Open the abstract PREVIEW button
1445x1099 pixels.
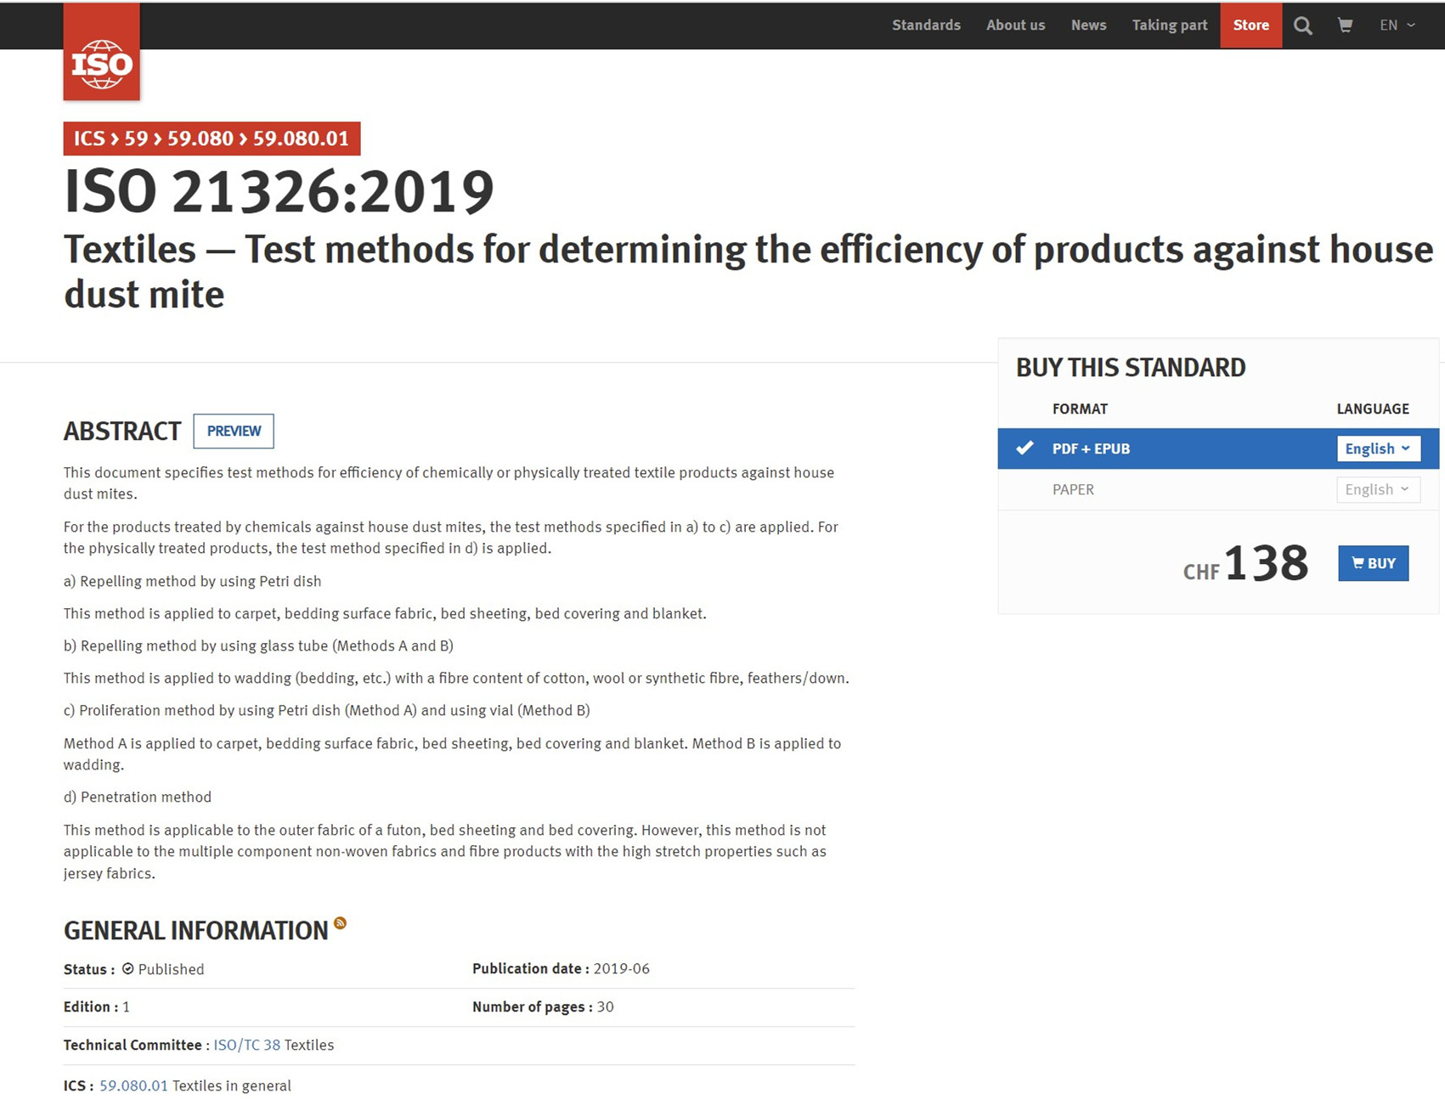pyautogui.click(x=234, y=431)
